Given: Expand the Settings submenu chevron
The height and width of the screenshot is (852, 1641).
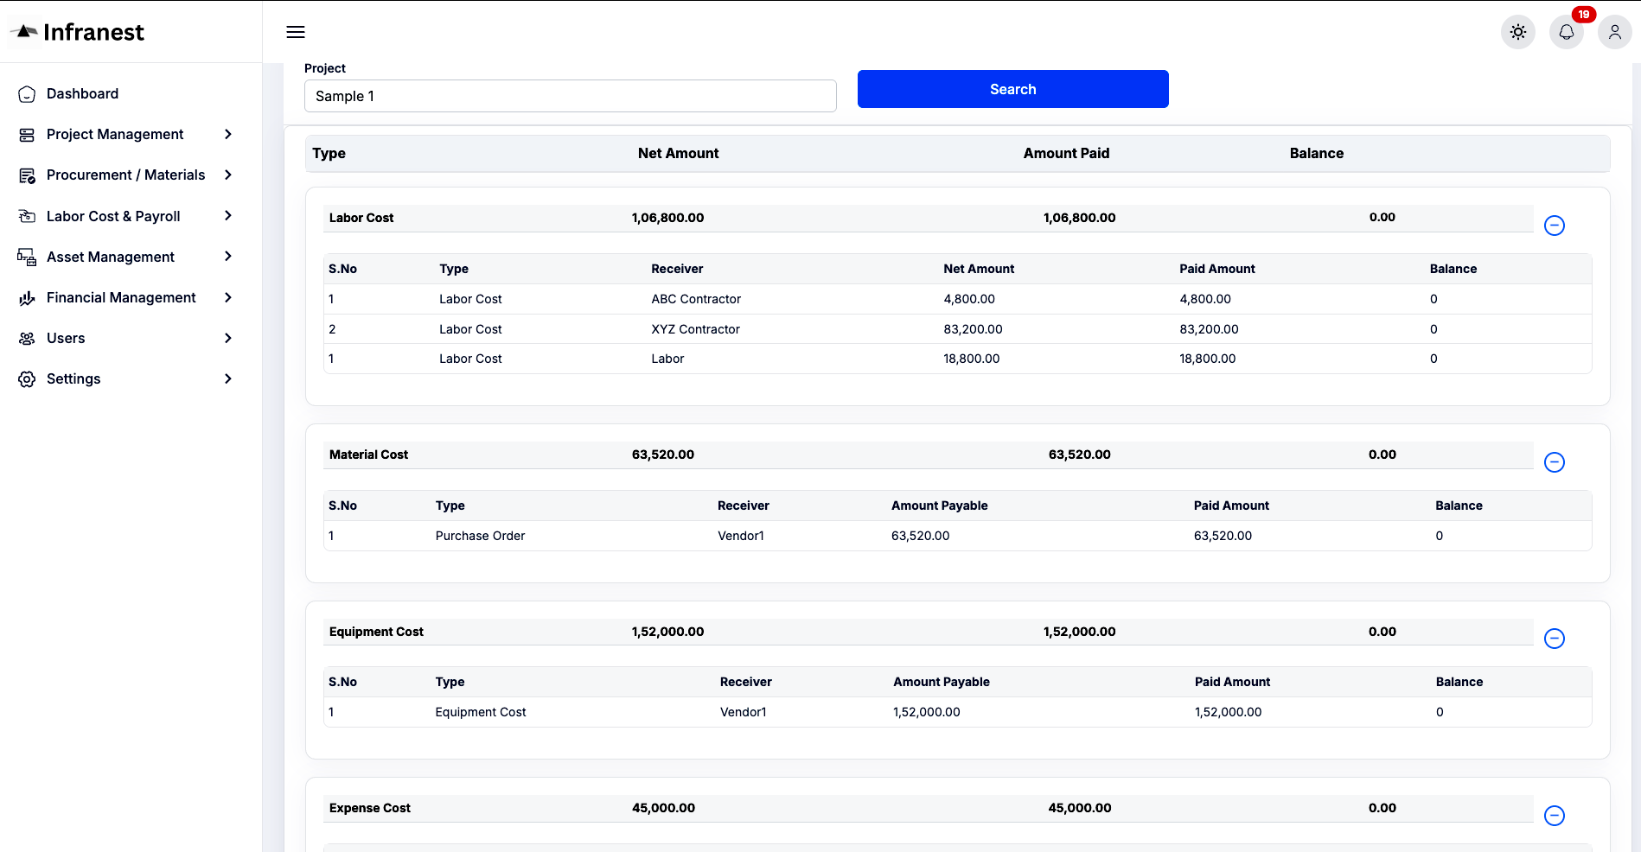Looking at the screenshot, I should 228,378.
